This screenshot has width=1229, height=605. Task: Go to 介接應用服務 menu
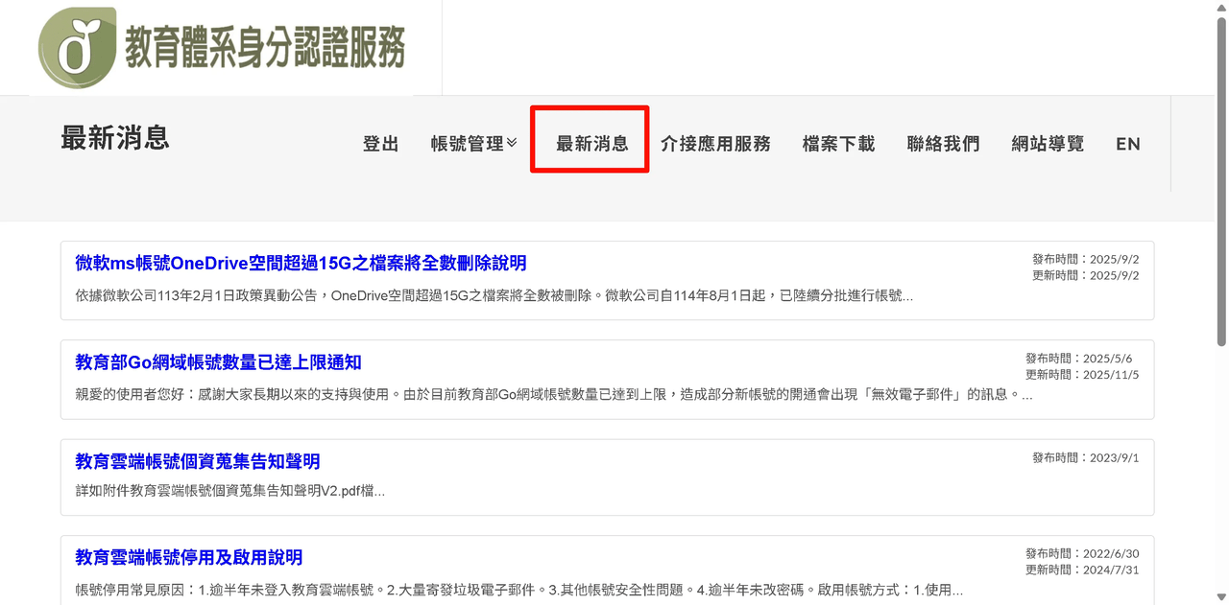tap(716, 144)
